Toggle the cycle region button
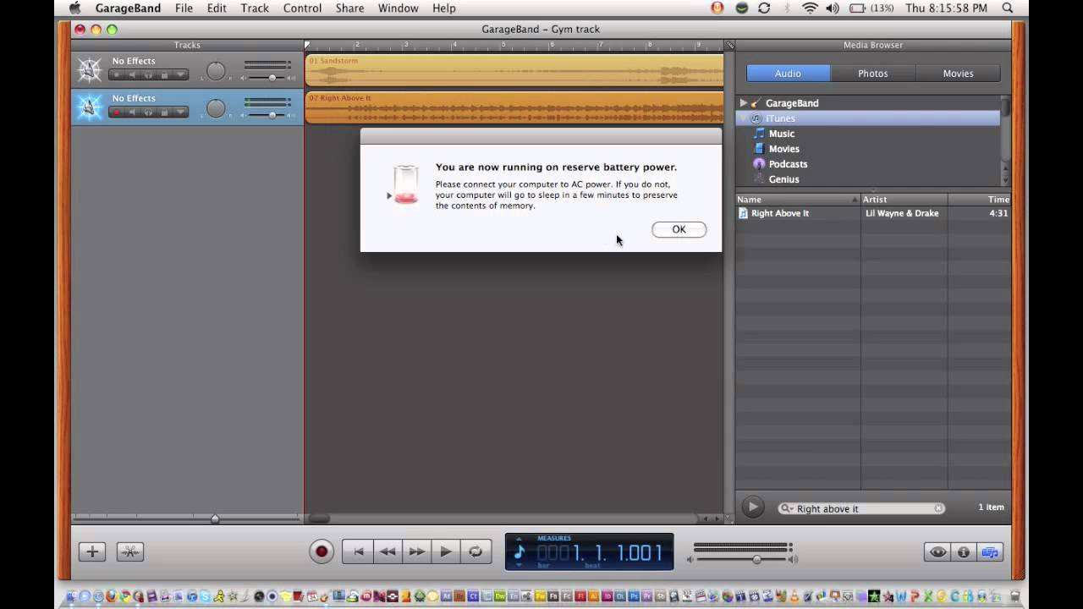This screenshot has height=609, width=1083. point(476,551)
